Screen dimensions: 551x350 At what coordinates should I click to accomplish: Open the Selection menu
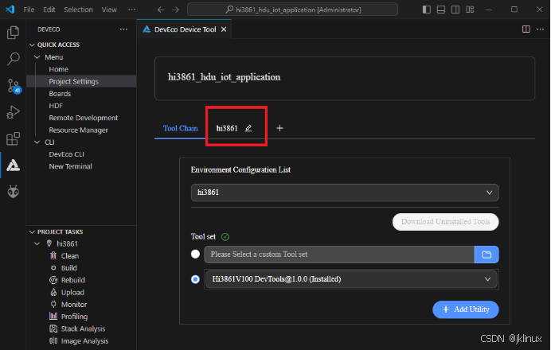[78, 10]
